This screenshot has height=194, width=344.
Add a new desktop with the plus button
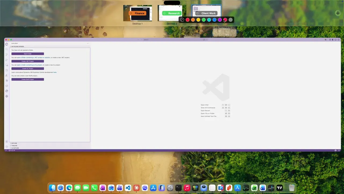tap(338, 13)
